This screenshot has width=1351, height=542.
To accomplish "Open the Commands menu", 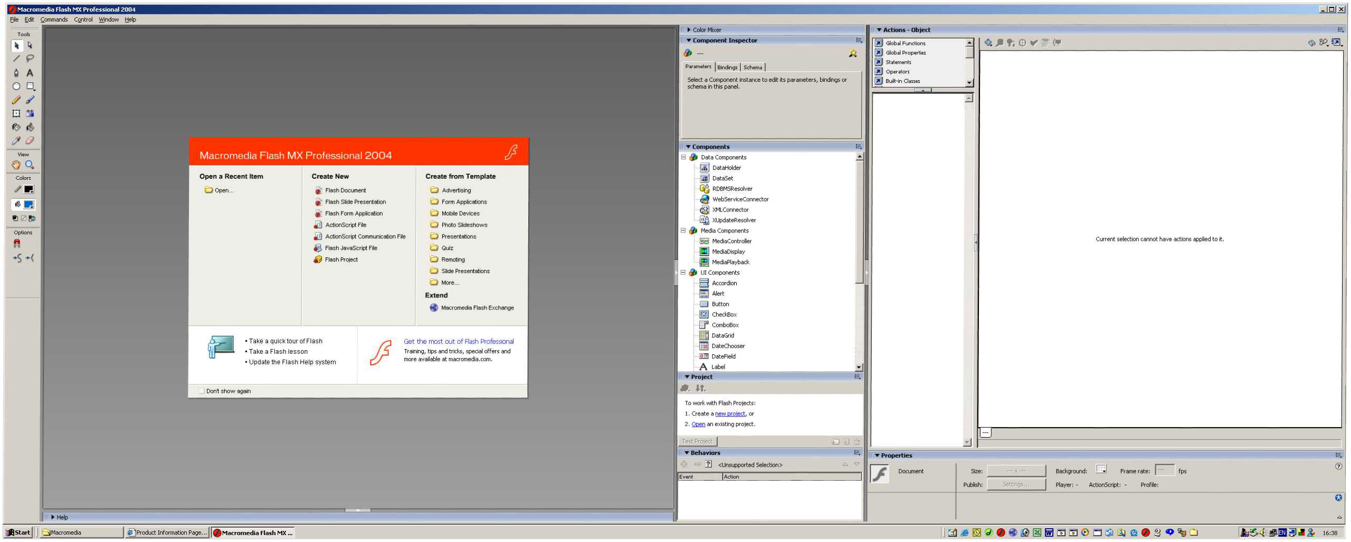I will point(54,20).
